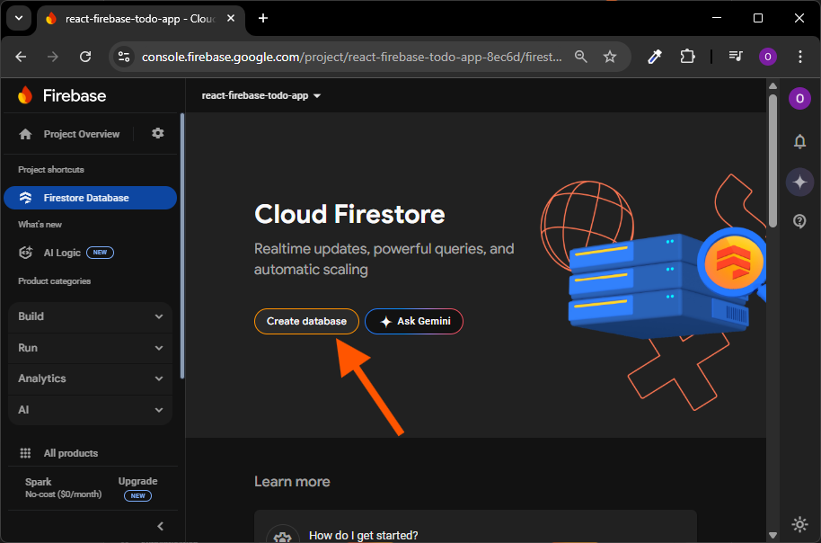
Task: Open the How do I get started card
Action: coord(475,527)
